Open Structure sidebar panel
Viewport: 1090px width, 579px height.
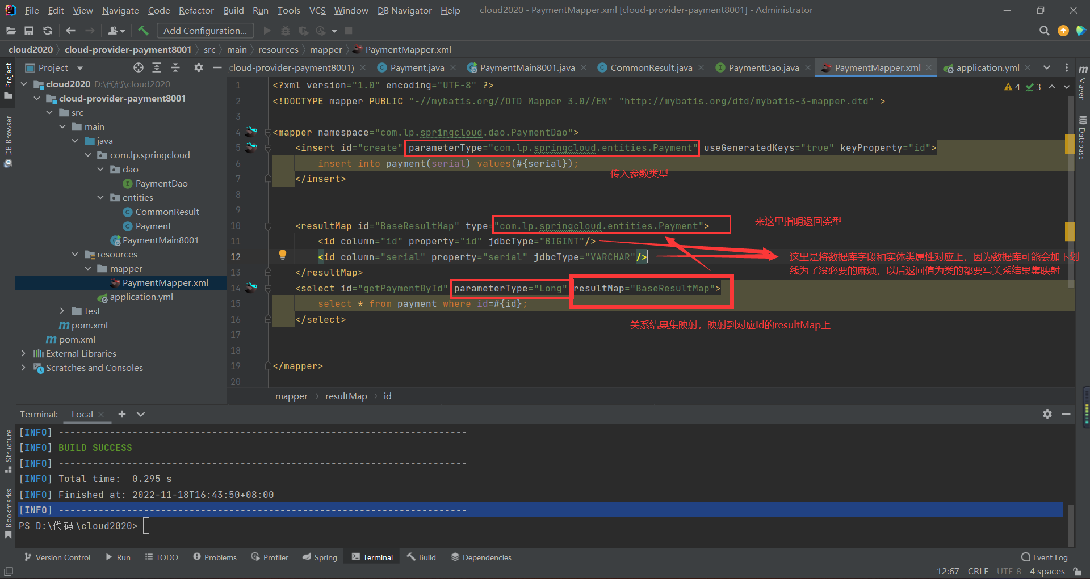point(8,451)
